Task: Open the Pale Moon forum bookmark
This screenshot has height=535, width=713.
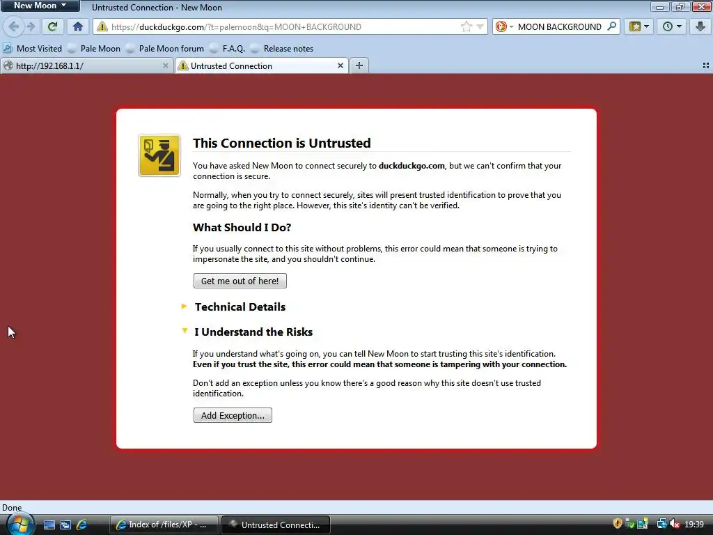Action: (x=164, y=49)
